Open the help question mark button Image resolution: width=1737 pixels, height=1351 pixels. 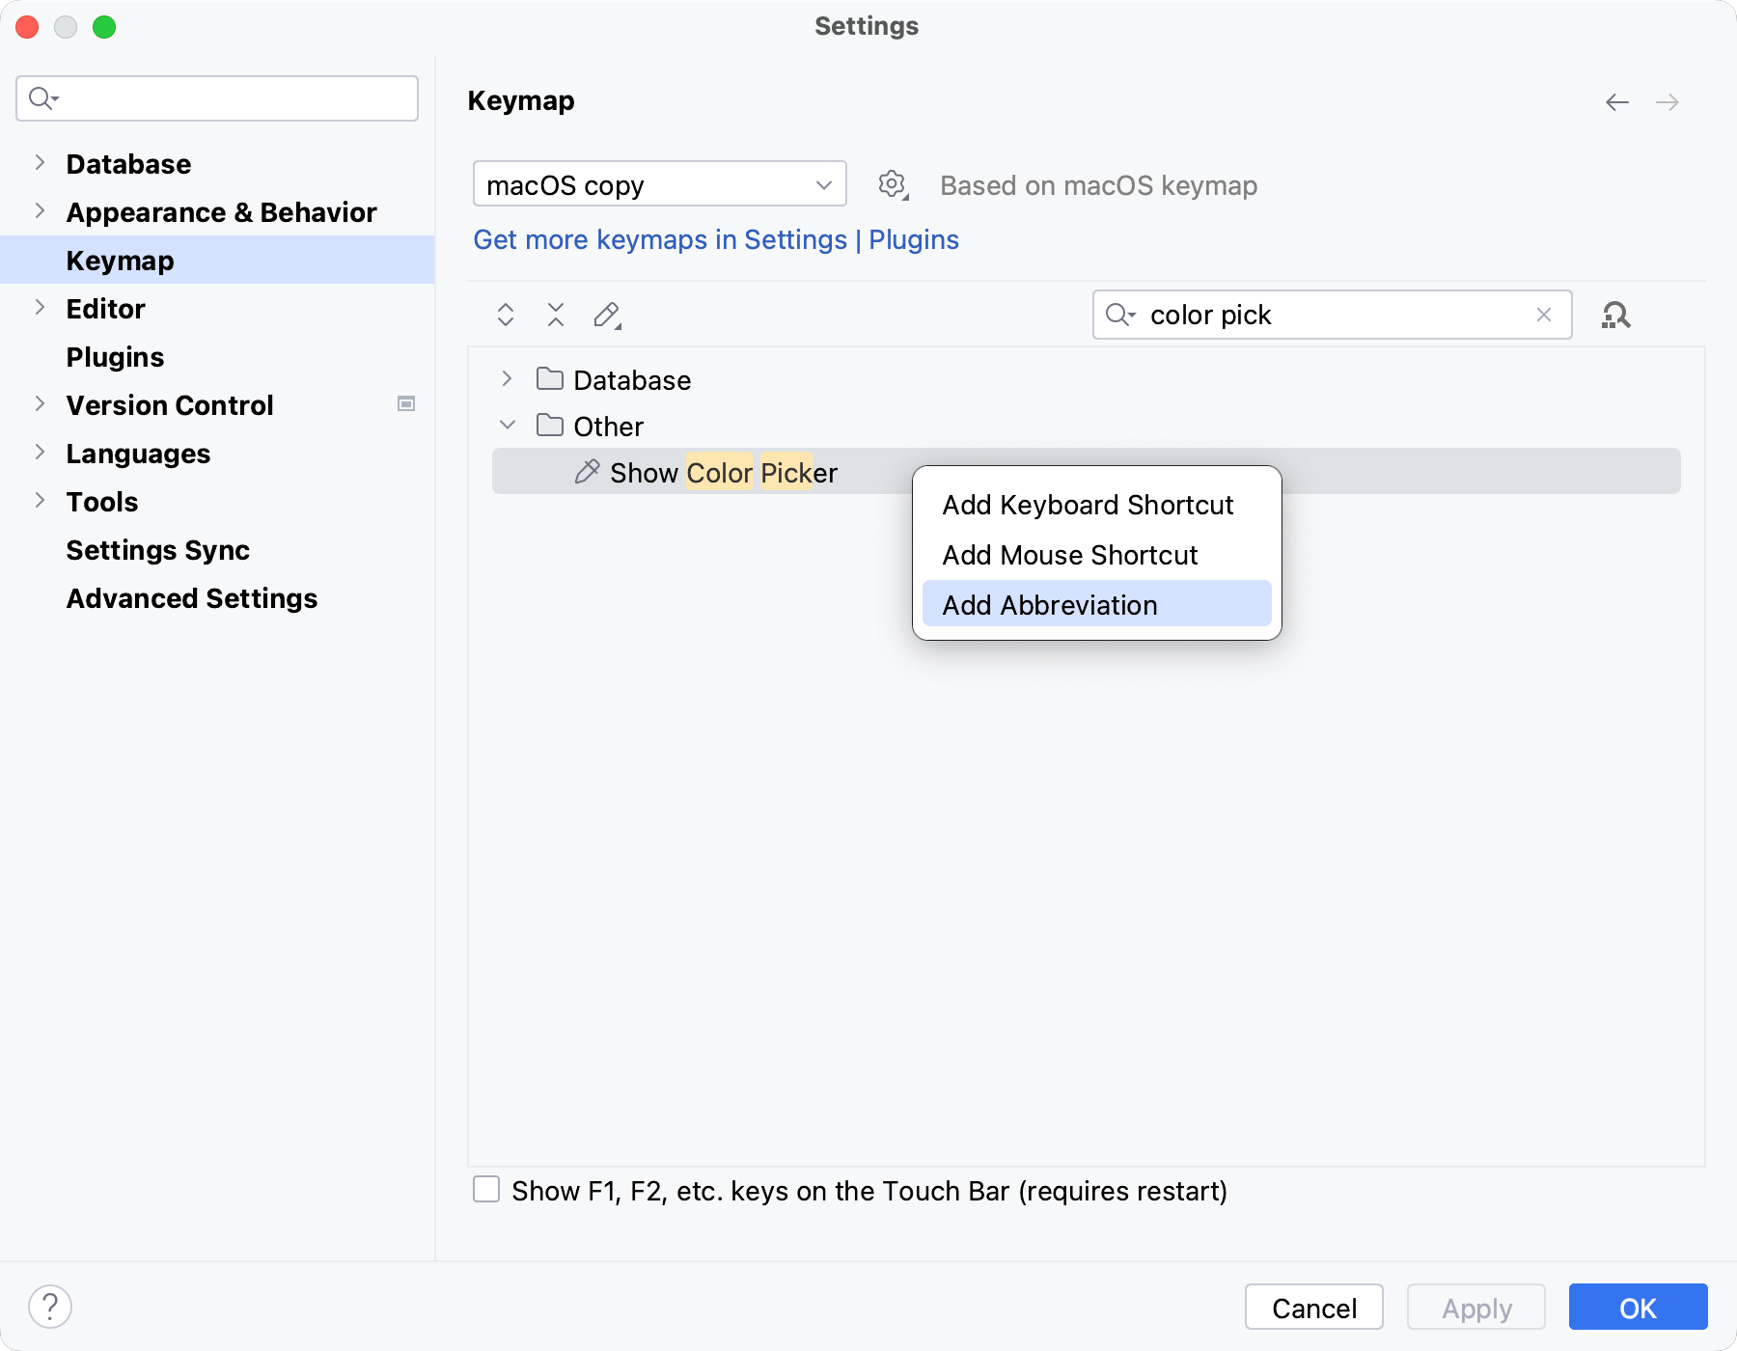50,1307
